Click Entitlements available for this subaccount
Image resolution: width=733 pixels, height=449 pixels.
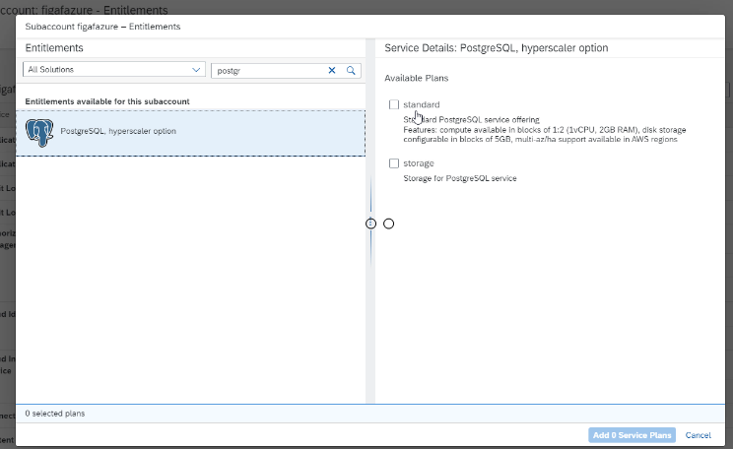point(107,101)
